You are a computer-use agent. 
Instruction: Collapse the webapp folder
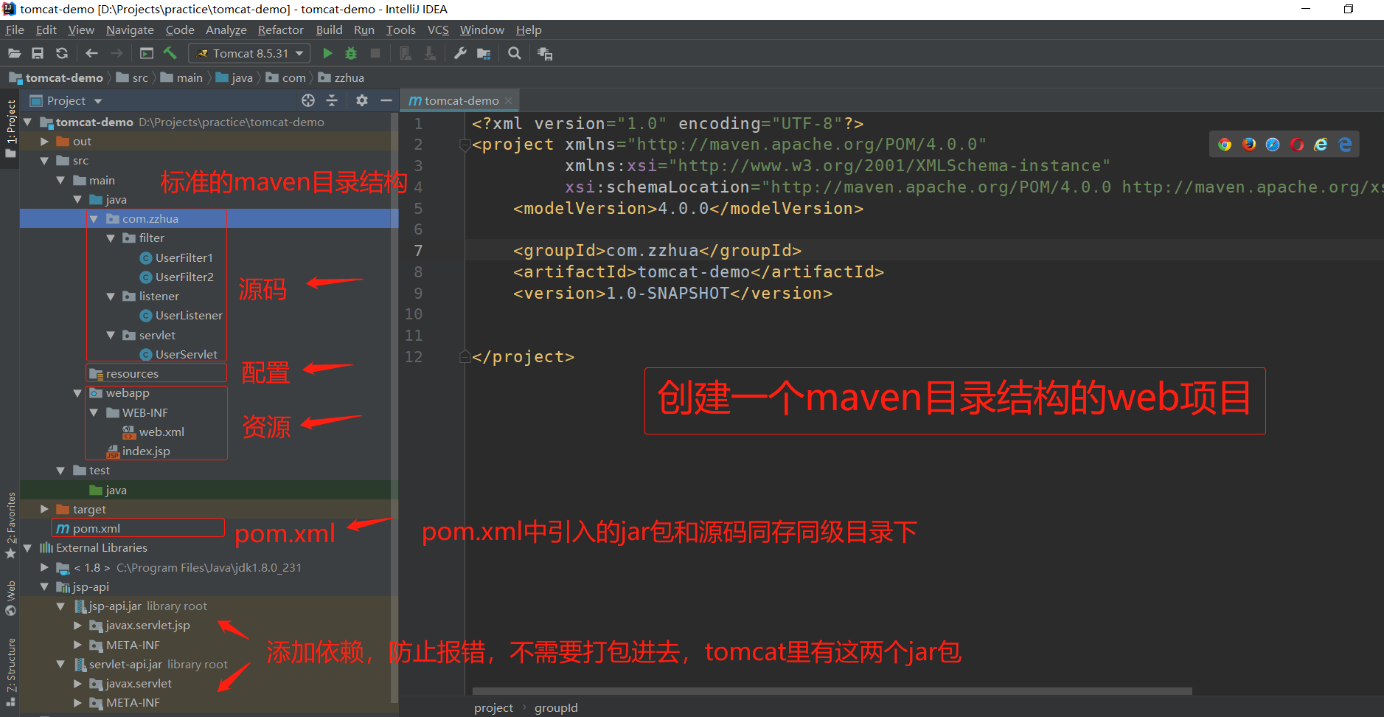pos(77,393)
